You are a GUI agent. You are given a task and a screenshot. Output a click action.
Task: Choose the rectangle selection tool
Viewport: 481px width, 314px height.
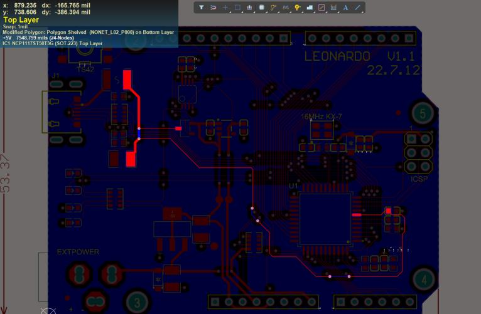pos(237,8)
